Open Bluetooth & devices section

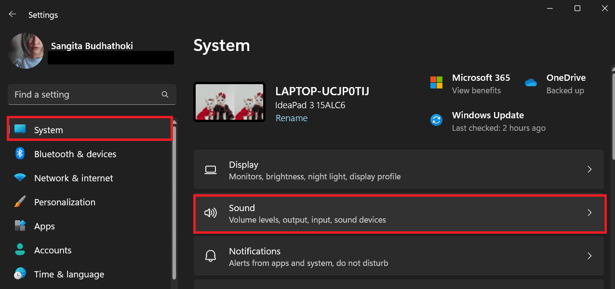pos(75,154)
